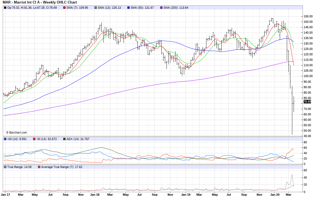This screenshot has width=314, height=203.
Task: Click the green SMA (13) legend swatch
Action: pos(96,8)
